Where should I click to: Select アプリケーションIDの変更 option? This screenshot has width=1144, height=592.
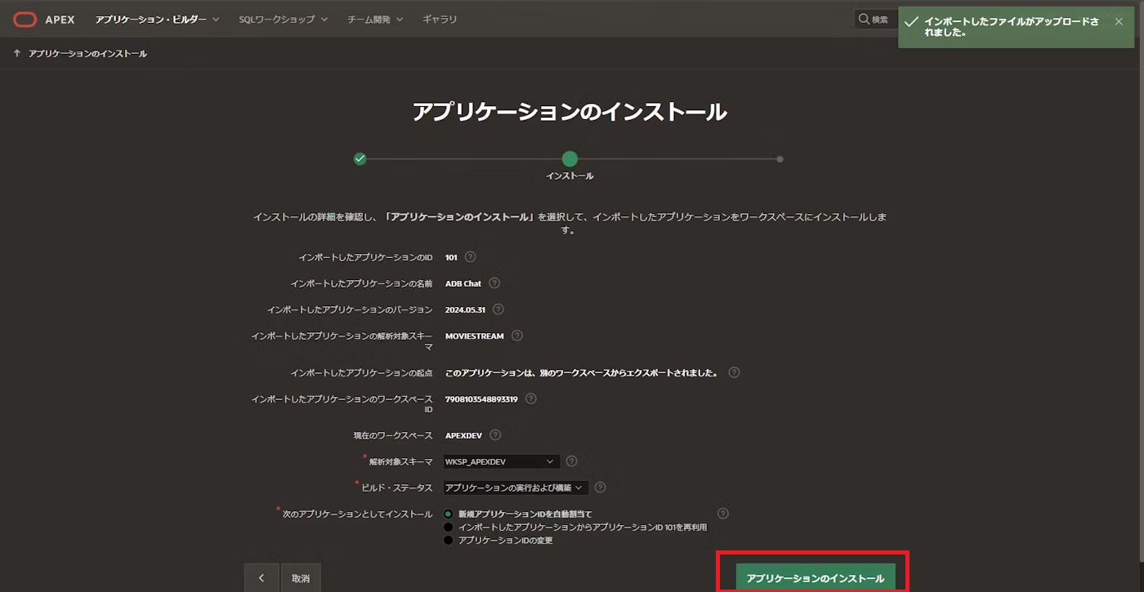[449, 540]
